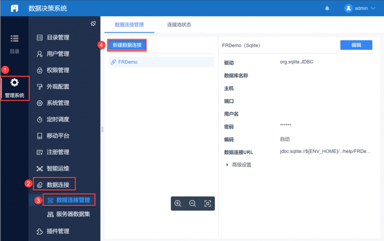This screenshot has width=384, height=241.
Task: Switch to 数据连接管理 tab
Action: (x=129, y=25)
